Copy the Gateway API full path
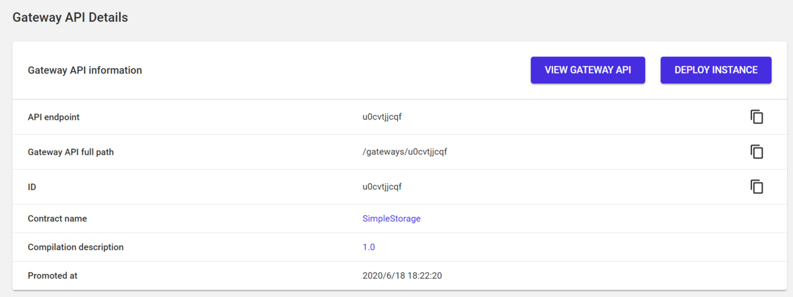The width and height of the screenshot is (793, 297). click(757, 152)
